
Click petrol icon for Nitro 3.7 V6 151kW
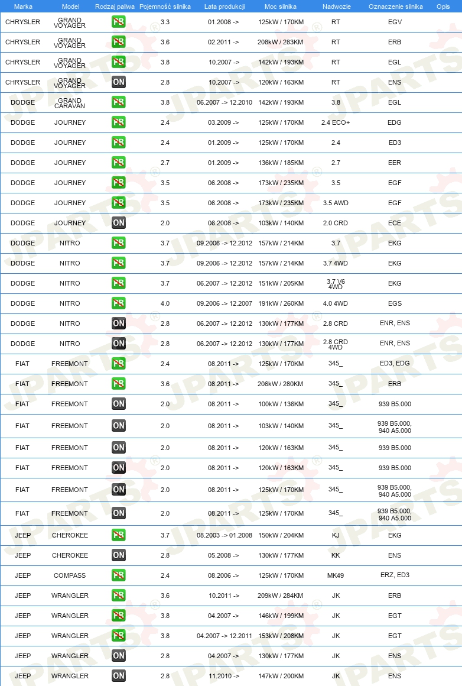coord(118,283)
